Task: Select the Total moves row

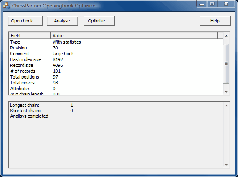Action: point(116,83)
